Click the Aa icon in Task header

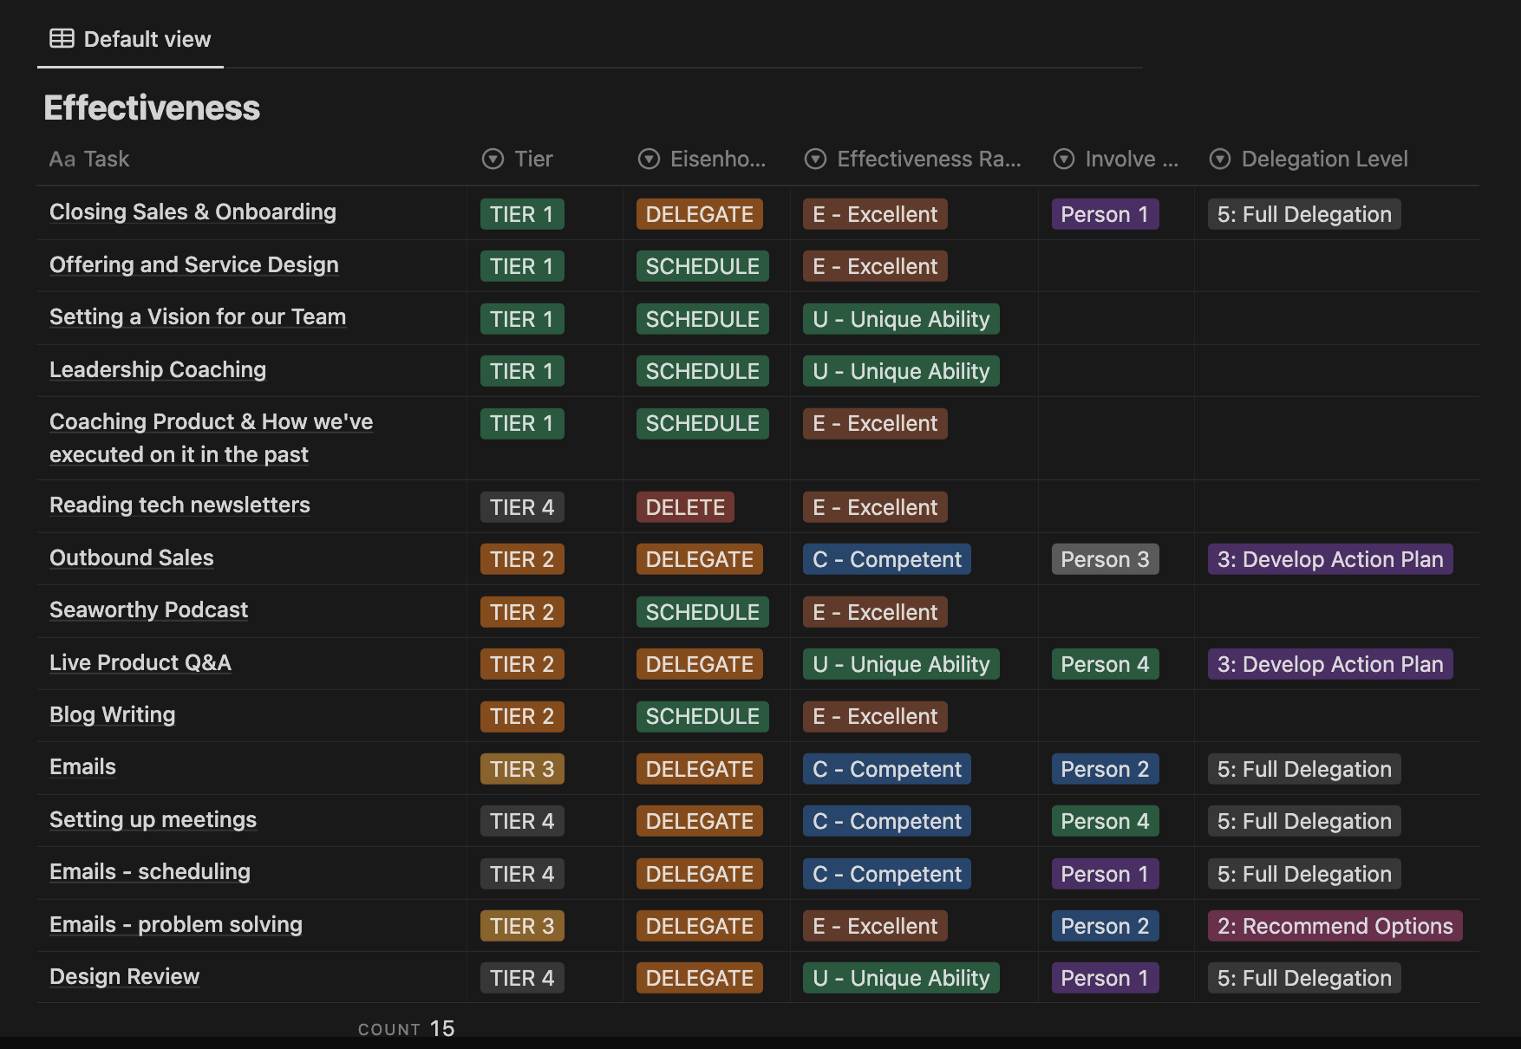[x=62, y=160]
